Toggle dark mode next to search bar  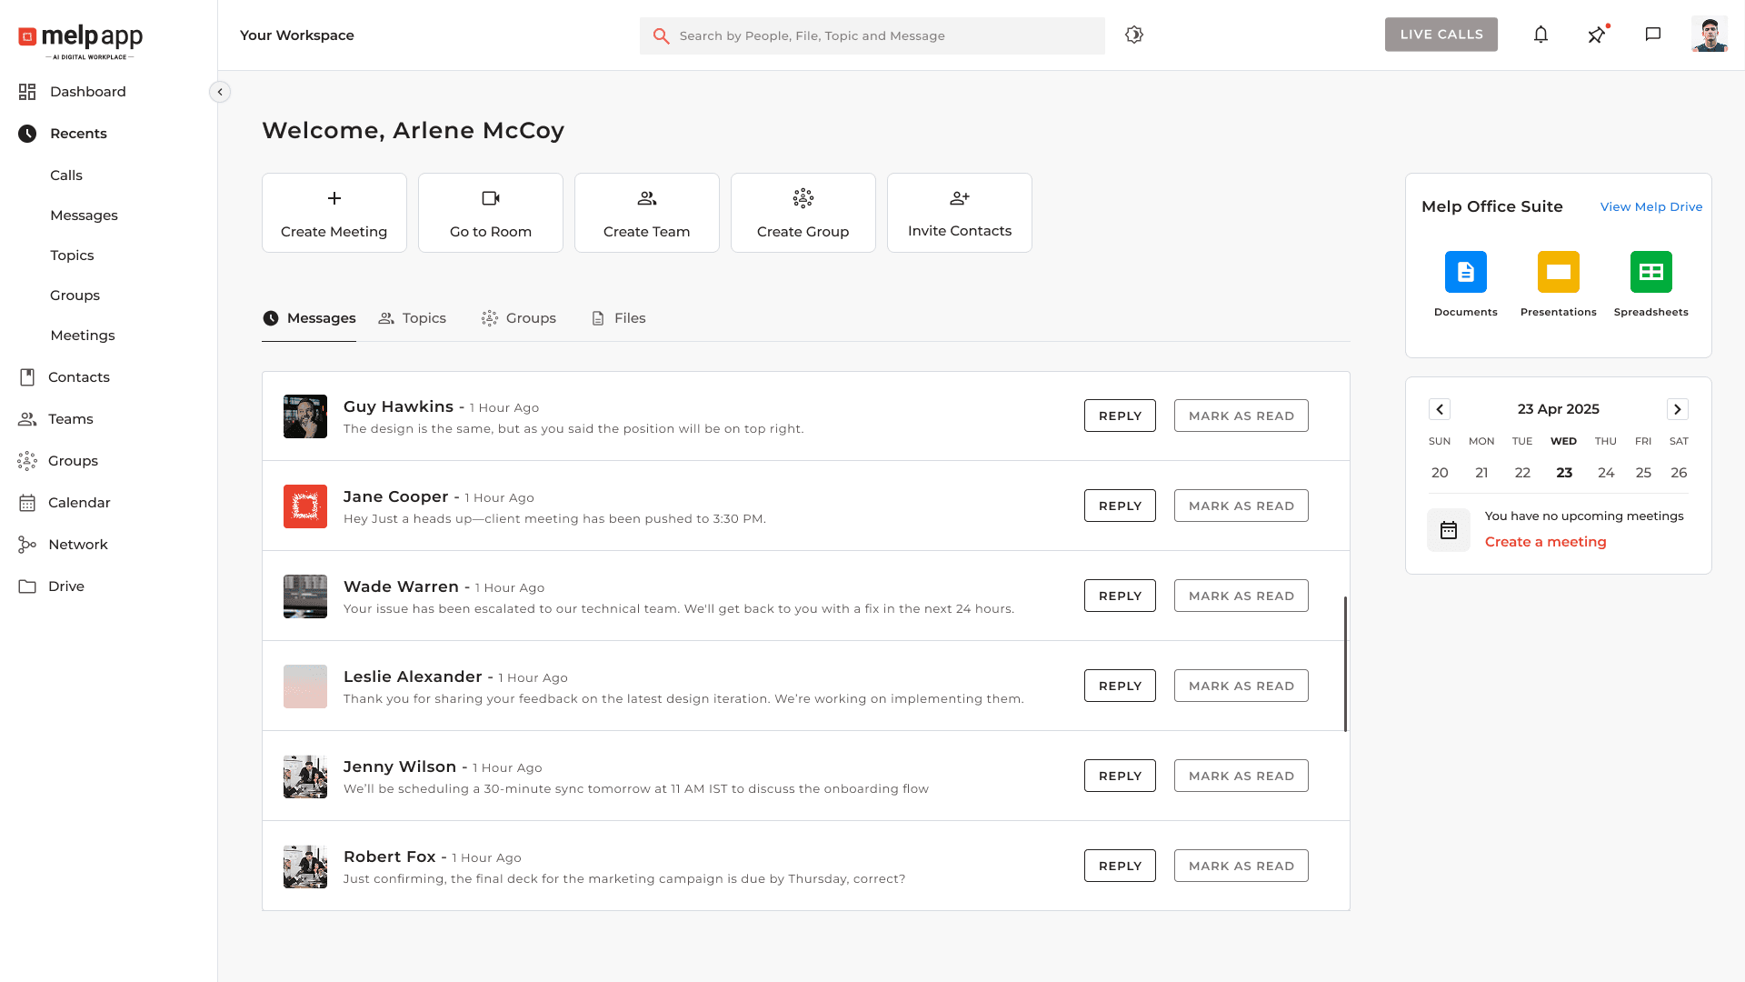coord(1134,35)
